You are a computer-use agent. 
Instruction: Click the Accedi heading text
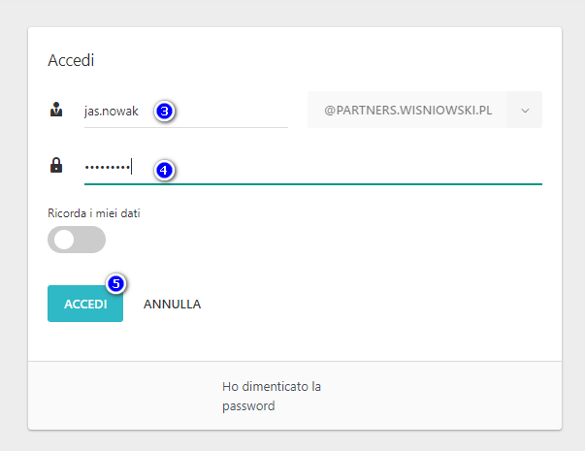71,60
